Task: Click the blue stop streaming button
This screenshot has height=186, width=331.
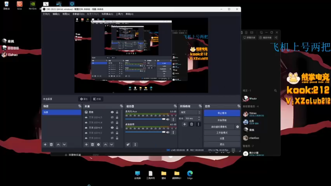Action: 222,113
